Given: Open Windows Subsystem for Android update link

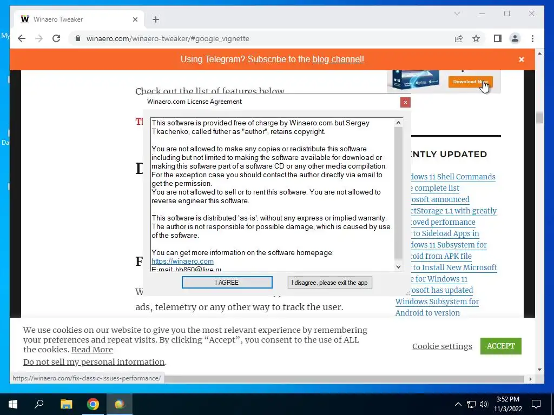Looking at the screenshot, I should 437,302.
